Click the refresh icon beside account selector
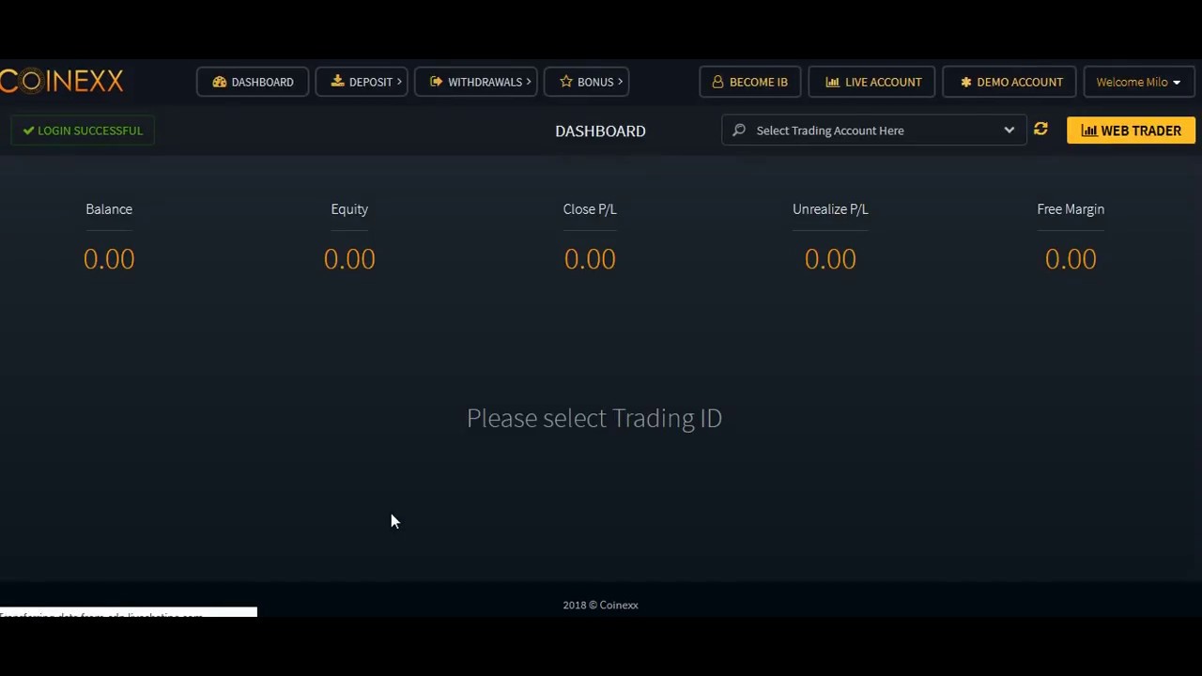 1040,130
